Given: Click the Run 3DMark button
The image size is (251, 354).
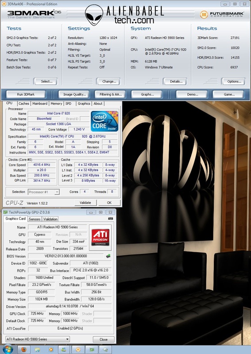Looking at the screenshot, I should click(26, 94).
